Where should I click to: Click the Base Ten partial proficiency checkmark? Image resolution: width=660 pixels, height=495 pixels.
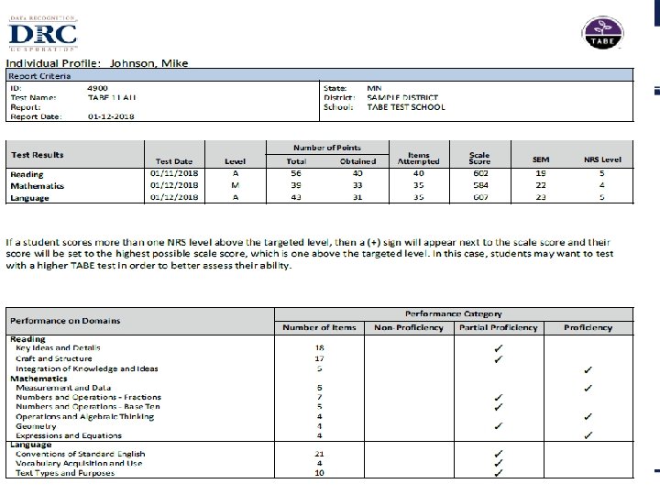point(499,407)
